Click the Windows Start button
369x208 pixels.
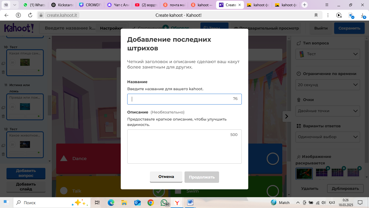[6, 203]
